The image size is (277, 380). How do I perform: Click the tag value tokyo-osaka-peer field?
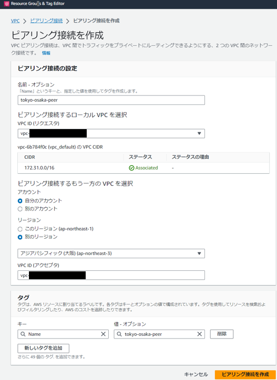[x=159, y=334]
